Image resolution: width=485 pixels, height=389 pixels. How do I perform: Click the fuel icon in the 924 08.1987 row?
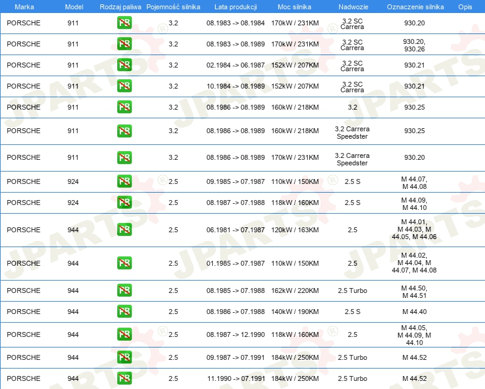click(124, 203)
